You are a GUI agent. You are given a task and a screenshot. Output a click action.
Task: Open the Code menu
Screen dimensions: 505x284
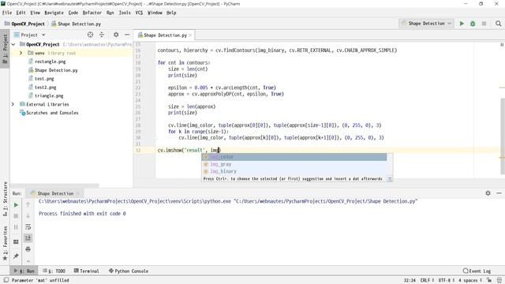[73, 13]
